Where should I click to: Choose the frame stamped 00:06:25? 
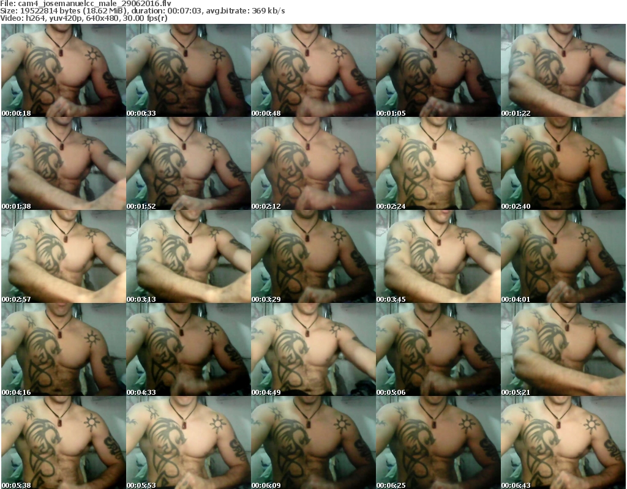coord(438,442)
